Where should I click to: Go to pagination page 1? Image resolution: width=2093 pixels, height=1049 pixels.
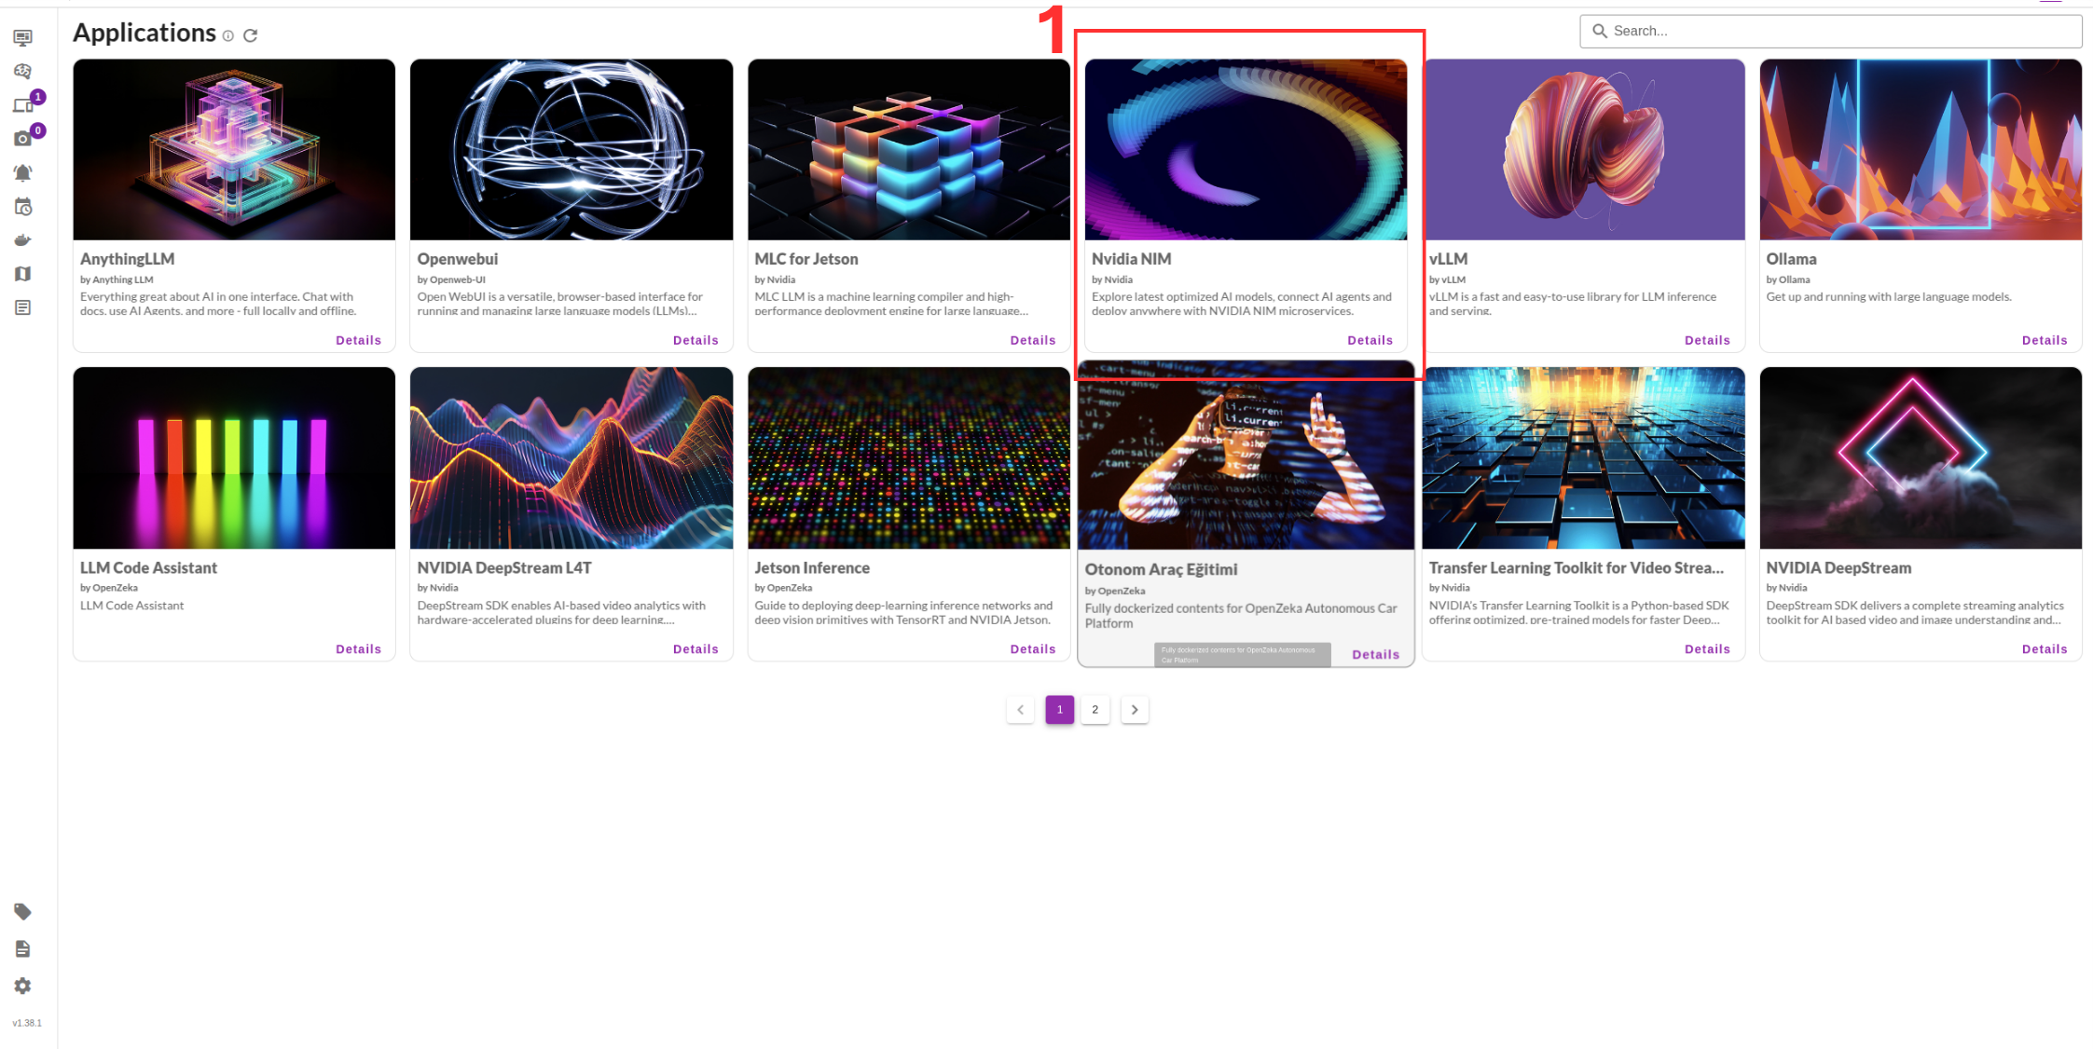[1059, 710]
